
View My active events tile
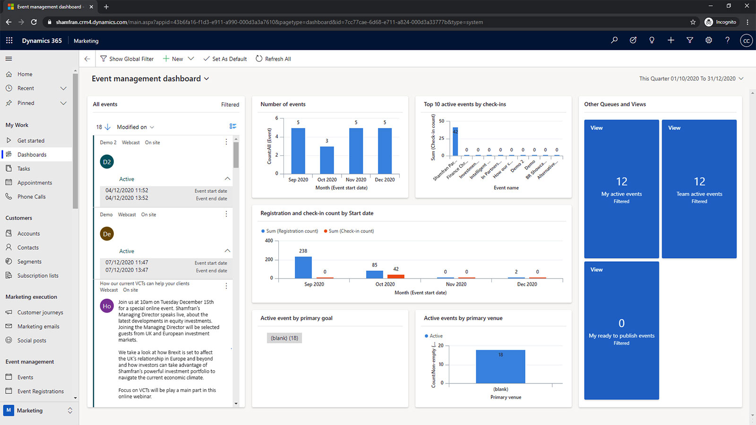coord(621,189)
